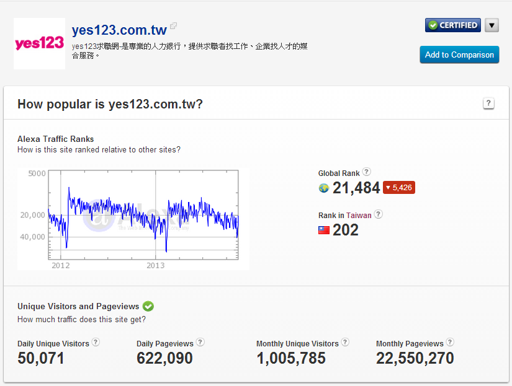This screenshot has height=386, width=512.
Task: Open the Taiwan country link
Action: tap(359, 216)
